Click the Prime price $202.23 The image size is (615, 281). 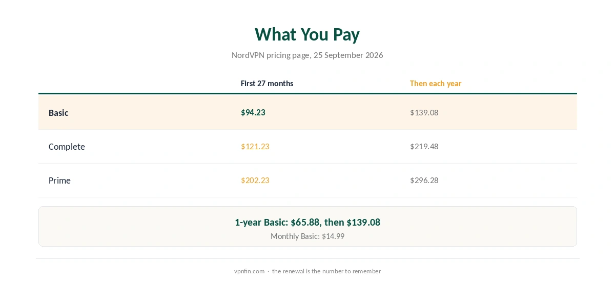click(255, 180)
